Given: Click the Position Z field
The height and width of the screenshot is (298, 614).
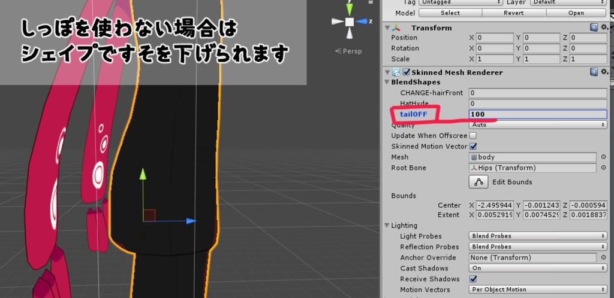Looking at the screenshot, I should 588,38.
